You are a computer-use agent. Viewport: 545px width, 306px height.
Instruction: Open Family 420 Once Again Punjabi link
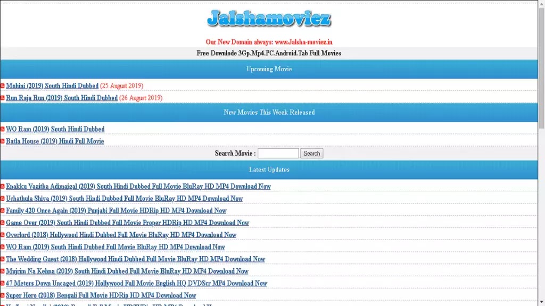coord(116,210)
